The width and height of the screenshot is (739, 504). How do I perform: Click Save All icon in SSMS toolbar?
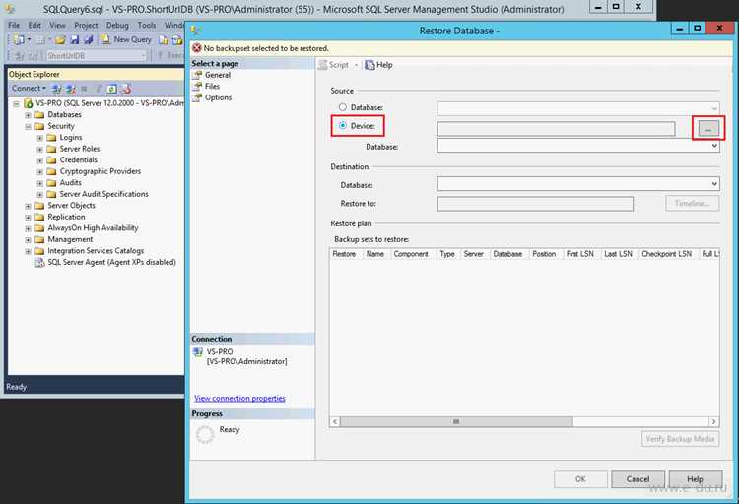(x=88, y=40)
